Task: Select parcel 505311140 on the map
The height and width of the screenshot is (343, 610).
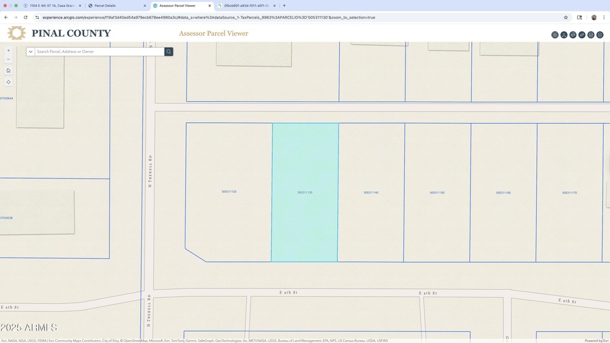Action: click(371, 193)
